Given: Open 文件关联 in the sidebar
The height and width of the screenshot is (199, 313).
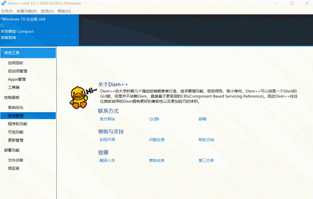Looking at the screenshot, I should click(15, 160).
